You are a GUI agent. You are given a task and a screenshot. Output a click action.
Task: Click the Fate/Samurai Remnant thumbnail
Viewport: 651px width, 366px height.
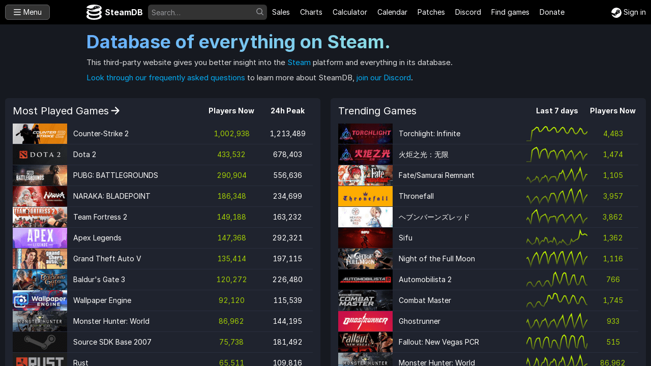pos(365,175)
